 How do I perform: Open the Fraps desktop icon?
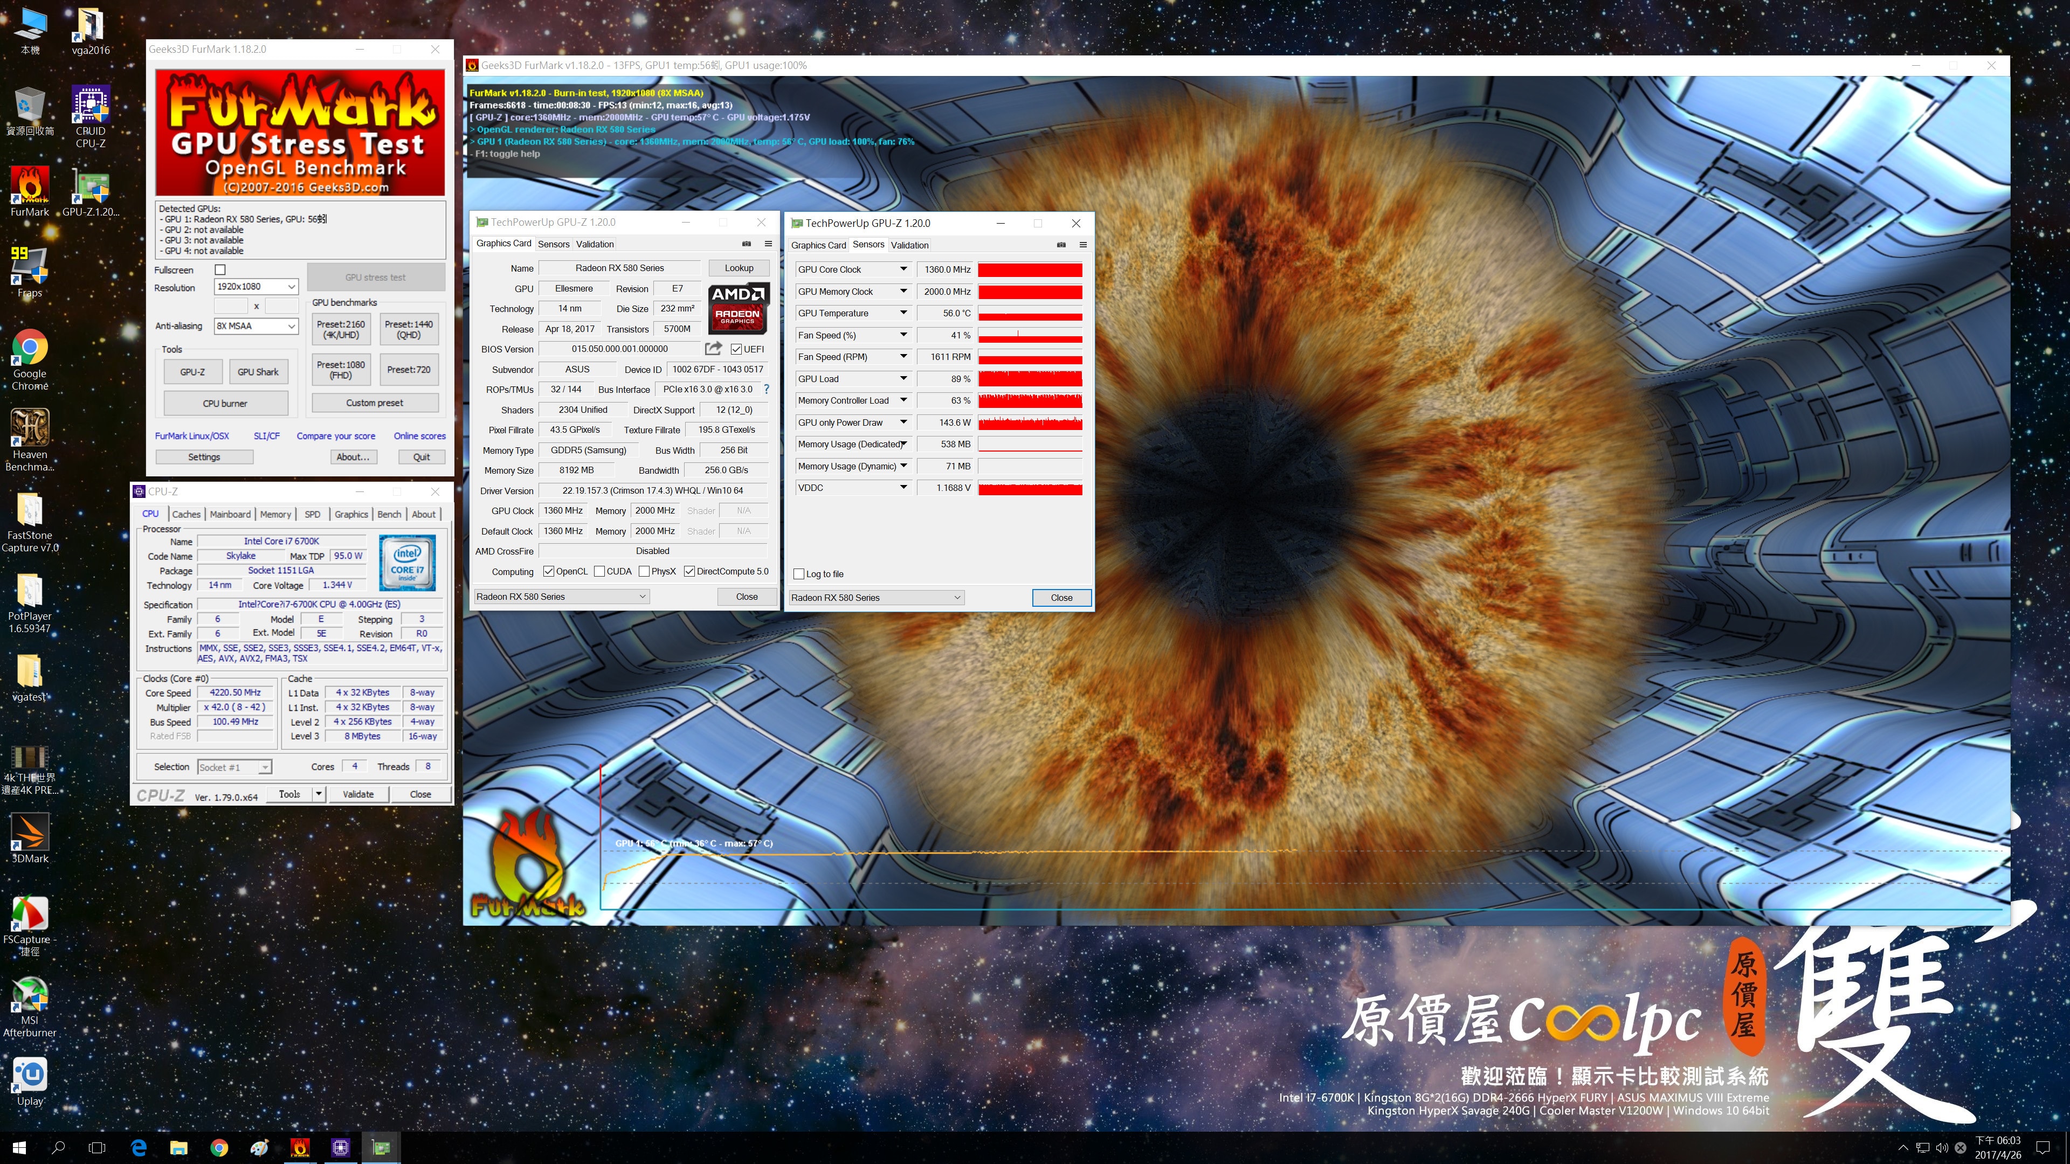pyautogui.click(x=30, y=272)
